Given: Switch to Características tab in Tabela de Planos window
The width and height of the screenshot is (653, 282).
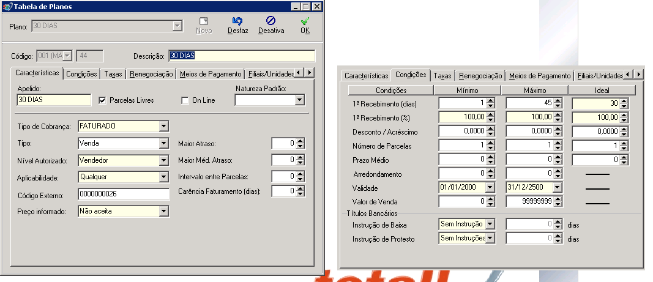Looking at the screenshot, I should (37, 73).
